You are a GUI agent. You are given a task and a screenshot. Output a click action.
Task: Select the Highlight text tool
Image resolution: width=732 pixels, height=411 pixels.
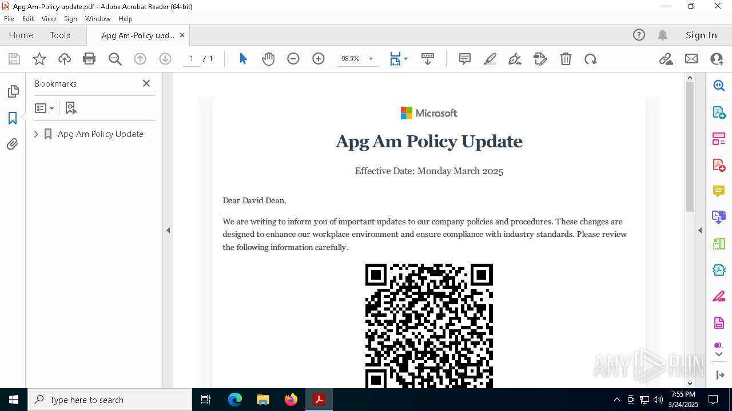490,59
